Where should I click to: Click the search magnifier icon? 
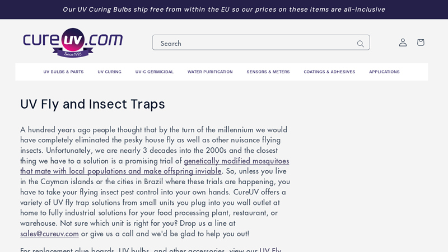360,44
